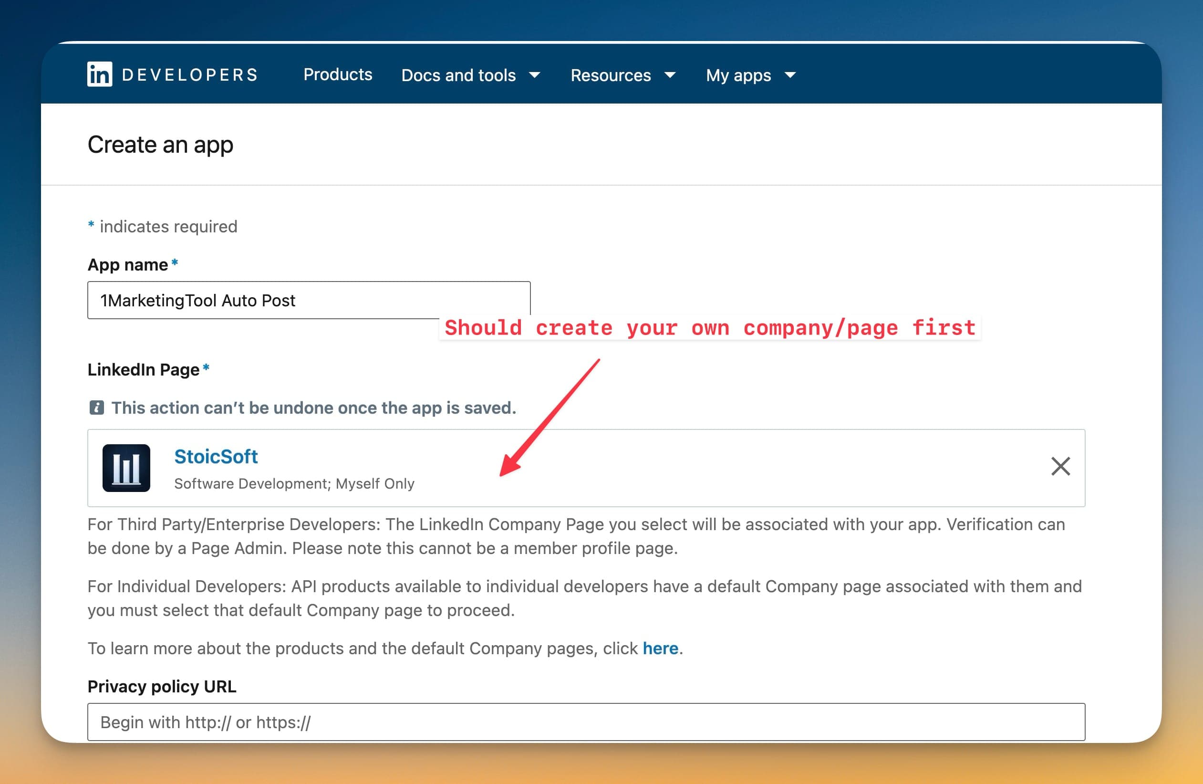
Task: Click the 'Privacy policy URL' label
Action: pyautogui.click(x=162, y=686)
